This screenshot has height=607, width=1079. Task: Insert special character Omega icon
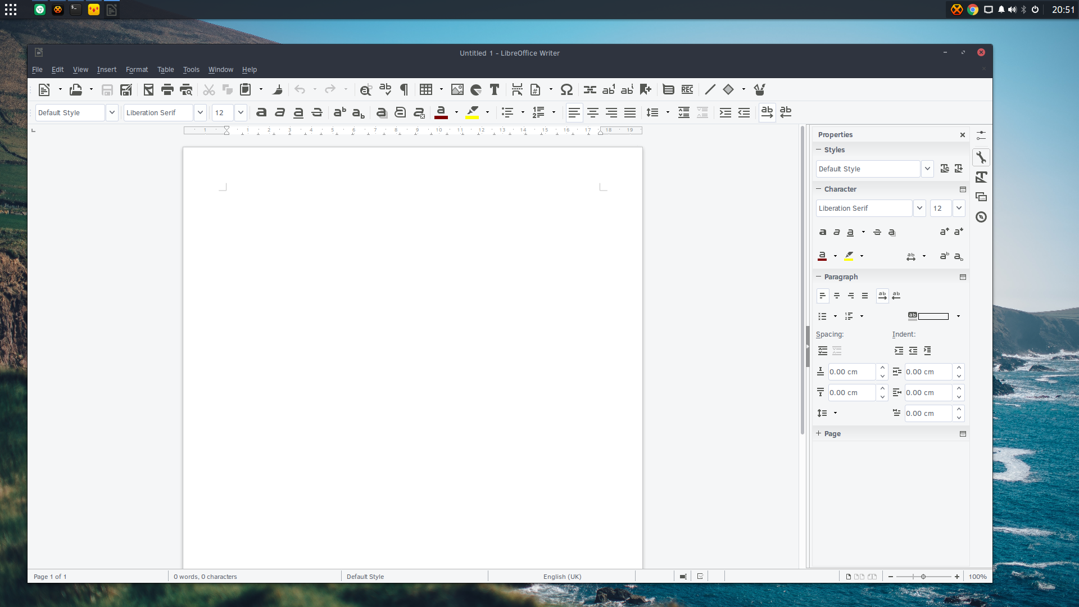pyautogui.click(x=566, y=89)
